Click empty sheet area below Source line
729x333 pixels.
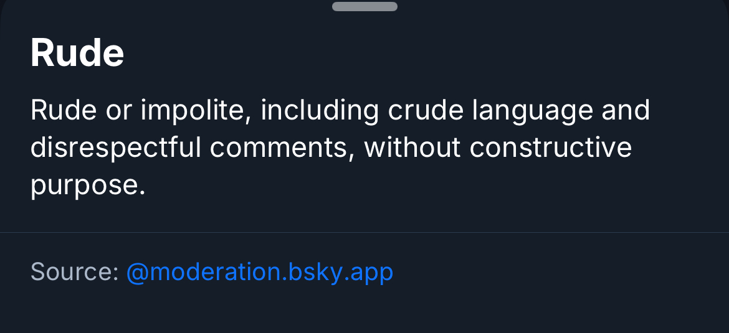tap(364, 311)
